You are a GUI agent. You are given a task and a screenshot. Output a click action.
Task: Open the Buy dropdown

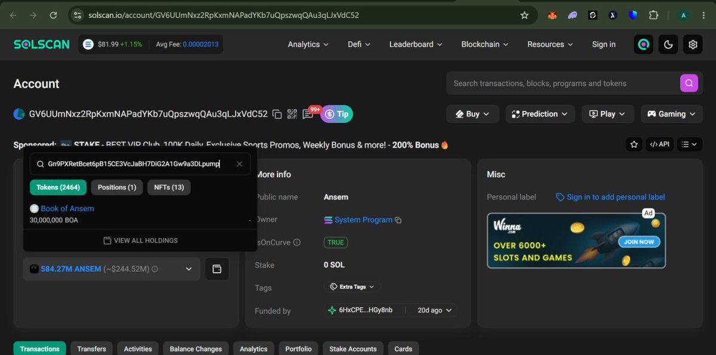472,114
